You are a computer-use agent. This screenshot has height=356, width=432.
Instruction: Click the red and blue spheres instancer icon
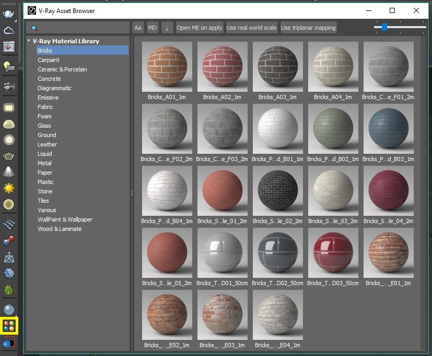coord(8,240)
